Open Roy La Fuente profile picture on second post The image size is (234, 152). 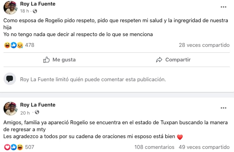[x=10, y=108]
